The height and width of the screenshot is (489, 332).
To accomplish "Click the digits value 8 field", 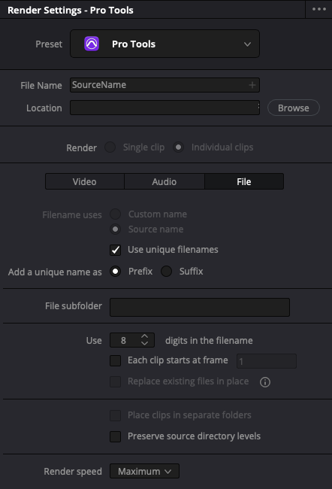I will tap(125, 340).
